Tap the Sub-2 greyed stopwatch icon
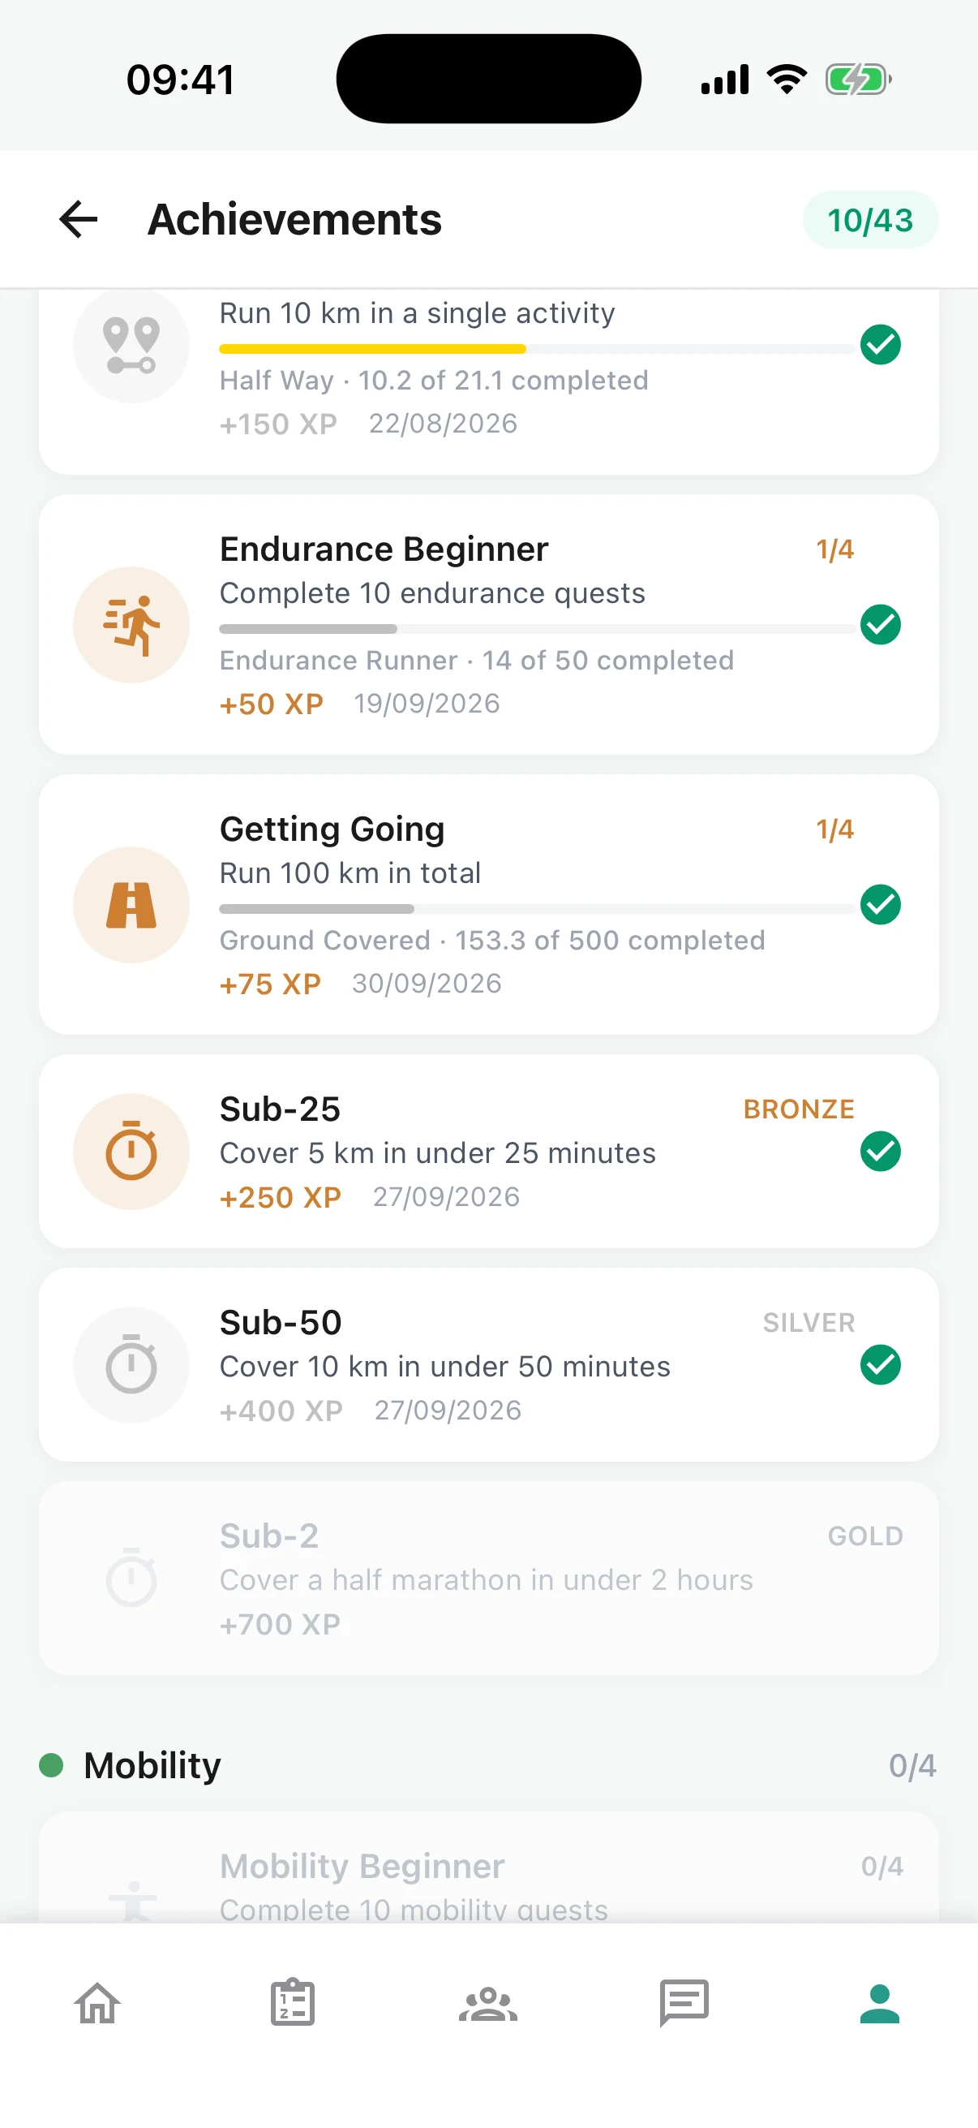Screen dimensions: 978x2128 131,1578
